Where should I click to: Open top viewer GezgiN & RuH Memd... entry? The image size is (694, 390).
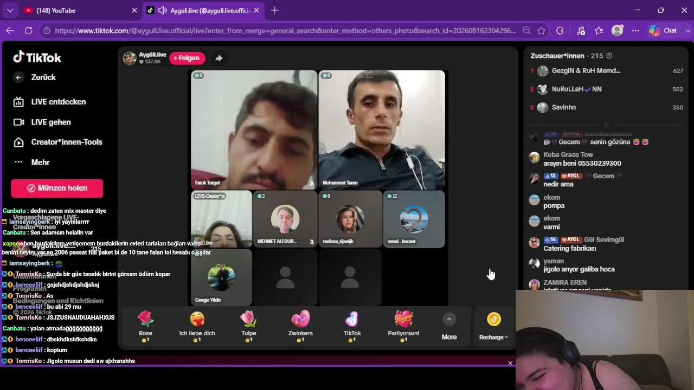click(x=607, y=71)
